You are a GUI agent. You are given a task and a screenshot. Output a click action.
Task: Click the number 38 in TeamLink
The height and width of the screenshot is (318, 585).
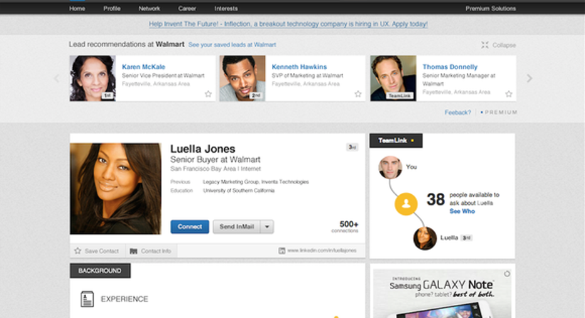click(x=436, y=200)
